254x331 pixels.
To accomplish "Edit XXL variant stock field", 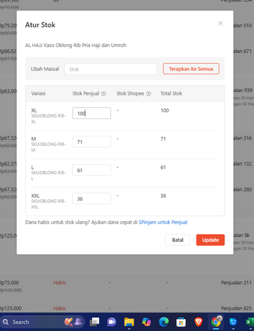I will [91, 199].
